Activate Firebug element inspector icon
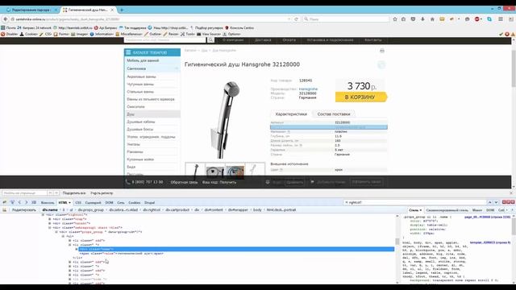Viewport: 516px width, 290px height. coord(12,202)
